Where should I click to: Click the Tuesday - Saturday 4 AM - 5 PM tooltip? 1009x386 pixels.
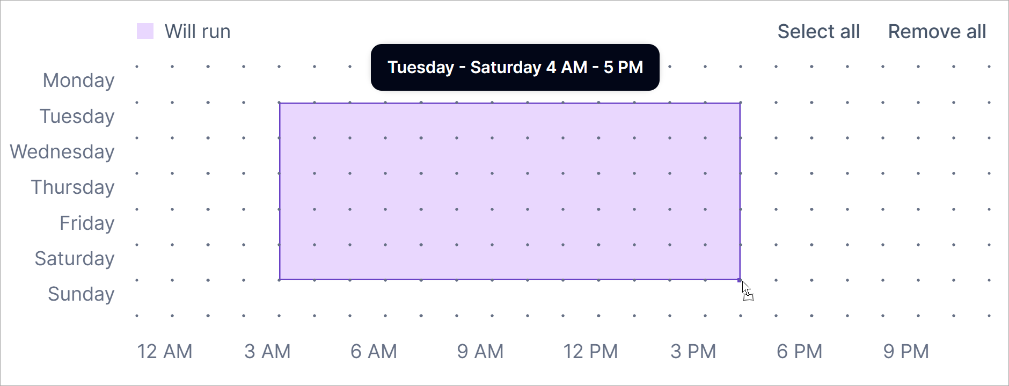pos(515,68)
